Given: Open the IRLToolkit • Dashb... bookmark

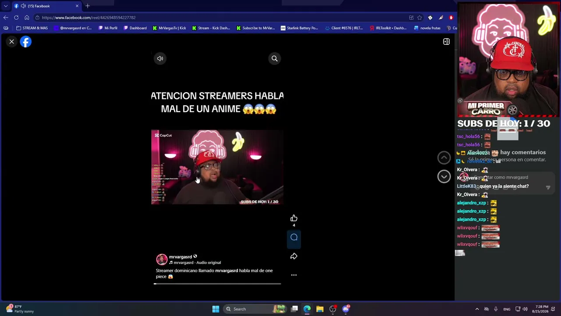Looking at the screenshot, I should (x=388, y=28).
